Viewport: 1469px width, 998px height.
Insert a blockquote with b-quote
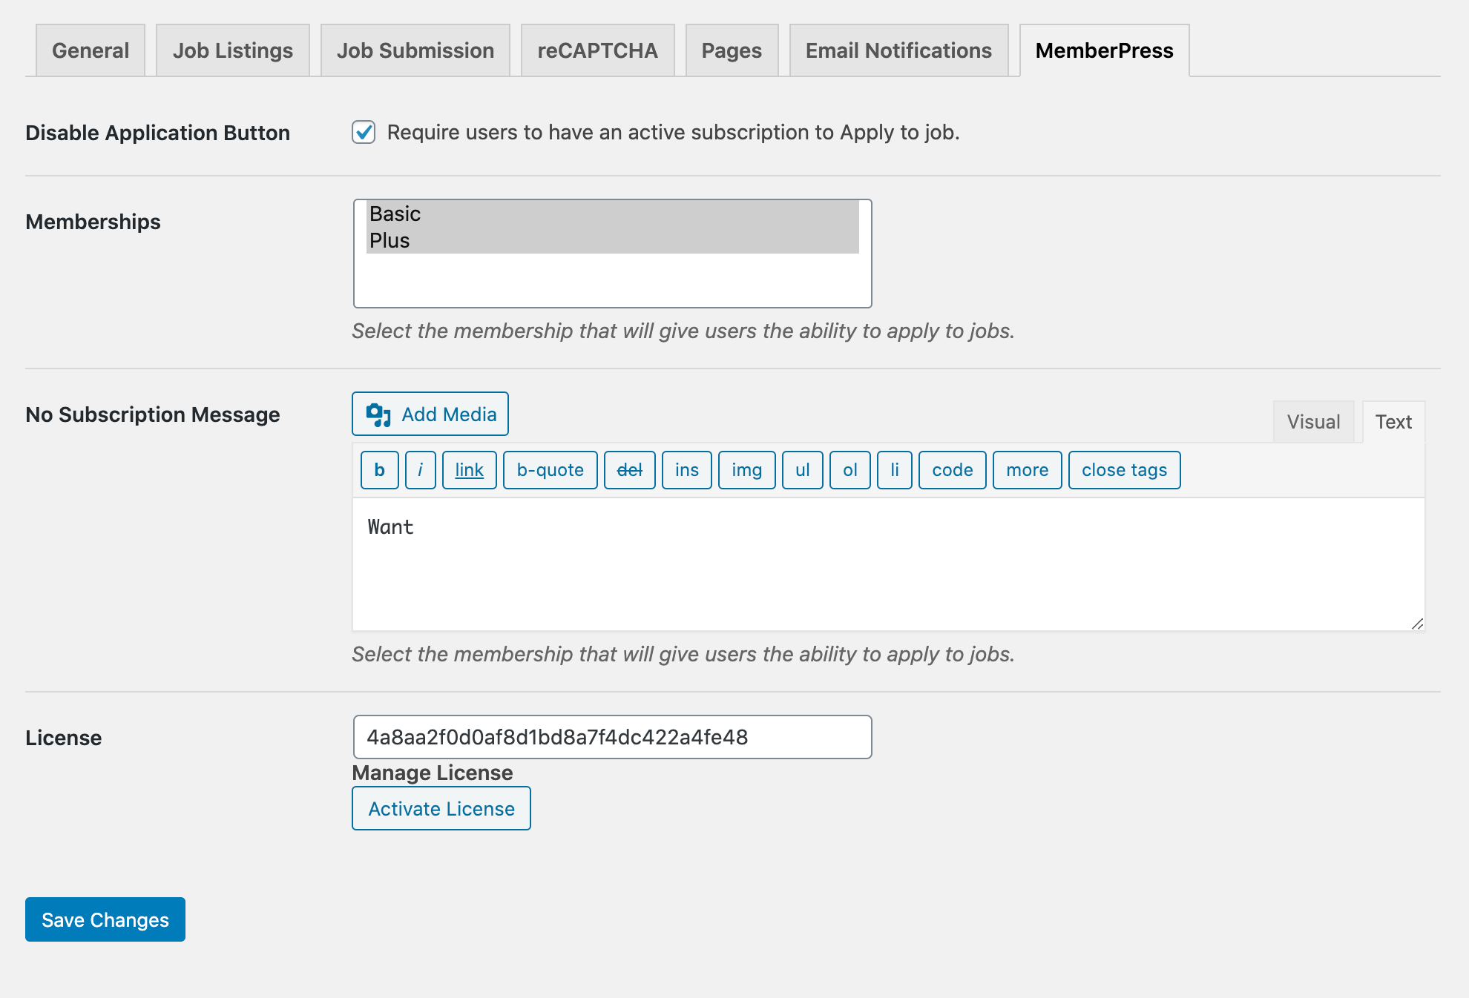(551, 470)
